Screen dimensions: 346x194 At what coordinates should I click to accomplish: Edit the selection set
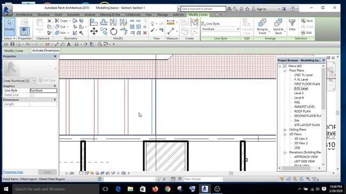point(307,33)
